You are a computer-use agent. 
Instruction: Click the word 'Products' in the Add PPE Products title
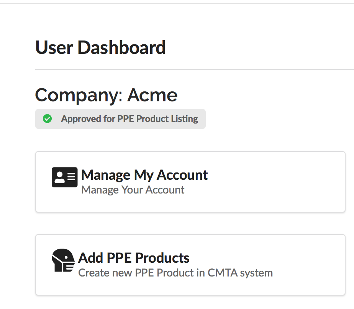[162, 258]
